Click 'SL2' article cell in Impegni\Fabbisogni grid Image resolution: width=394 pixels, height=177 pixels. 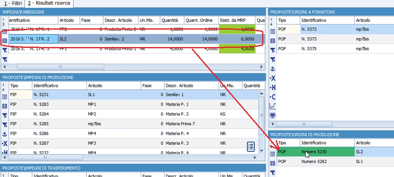[x=69, y=39]
